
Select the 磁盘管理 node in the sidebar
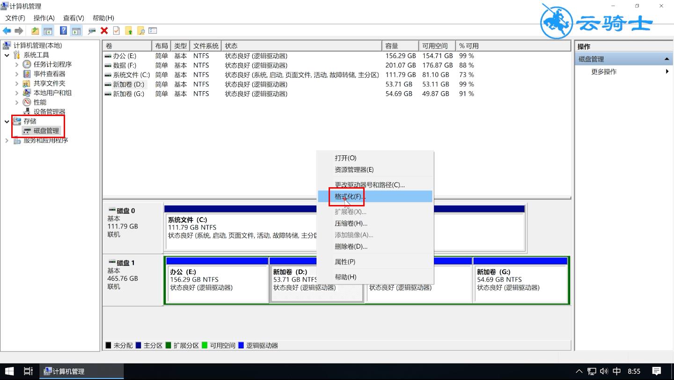point(45,131)
